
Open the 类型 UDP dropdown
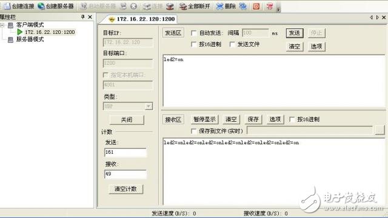tap(149, 107)
